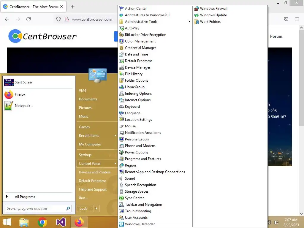Open Lock button options arrow
The height and width of the screenshot is (228, 304).
click(x=96, y=208)
